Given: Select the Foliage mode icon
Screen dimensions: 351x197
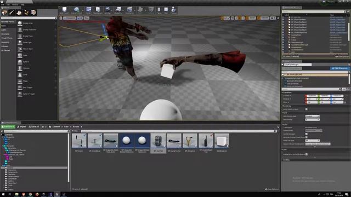Looking at the screenshot, I should pos(26,13).
